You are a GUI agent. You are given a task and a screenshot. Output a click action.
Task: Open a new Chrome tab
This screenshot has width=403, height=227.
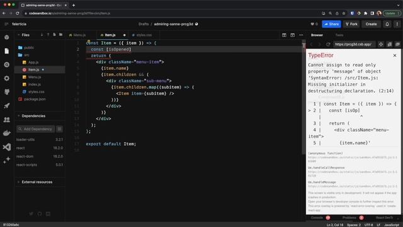pyautogui.click(x=74, y=5)
